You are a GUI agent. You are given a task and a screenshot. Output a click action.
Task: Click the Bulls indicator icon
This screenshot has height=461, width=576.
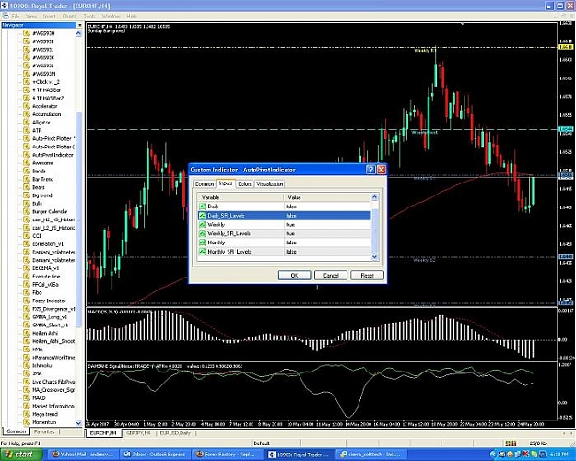(x=27, y=203)
